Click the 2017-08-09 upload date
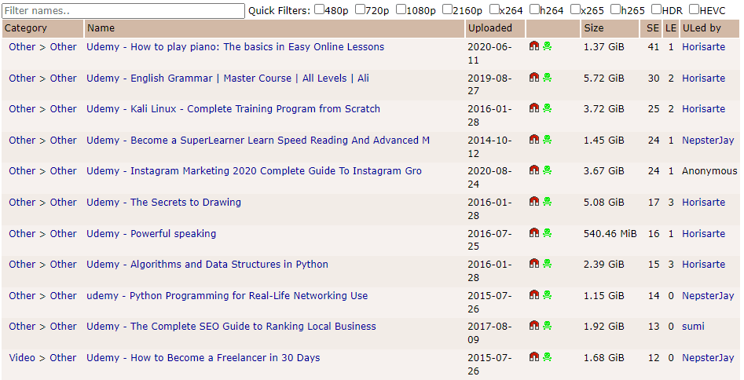Image resolution: width=744 pixels, height=380 pixels. (489, 333)
